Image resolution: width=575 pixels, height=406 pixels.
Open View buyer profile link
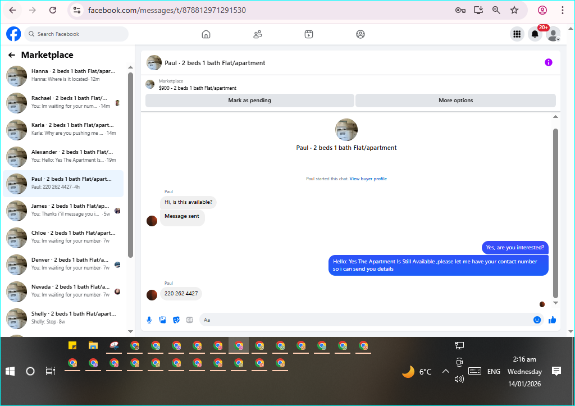click(368, 179)
